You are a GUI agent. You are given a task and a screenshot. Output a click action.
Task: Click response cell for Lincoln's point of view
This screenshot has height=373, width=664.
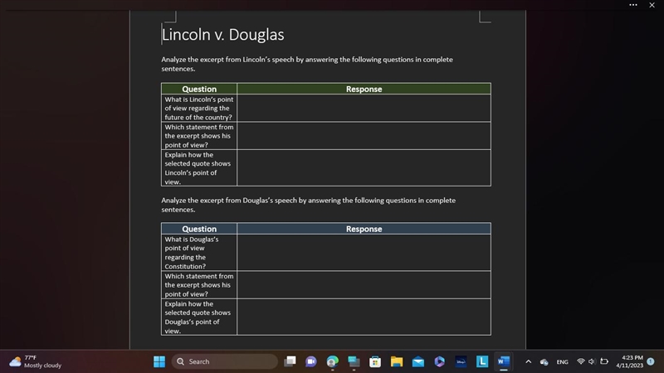364,109
